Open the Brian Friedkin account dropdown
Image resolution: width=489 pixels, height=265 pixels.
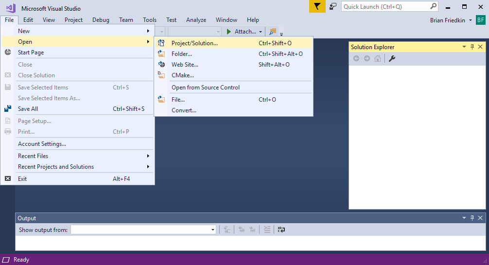pyautogui.click(x=471, y=20)
